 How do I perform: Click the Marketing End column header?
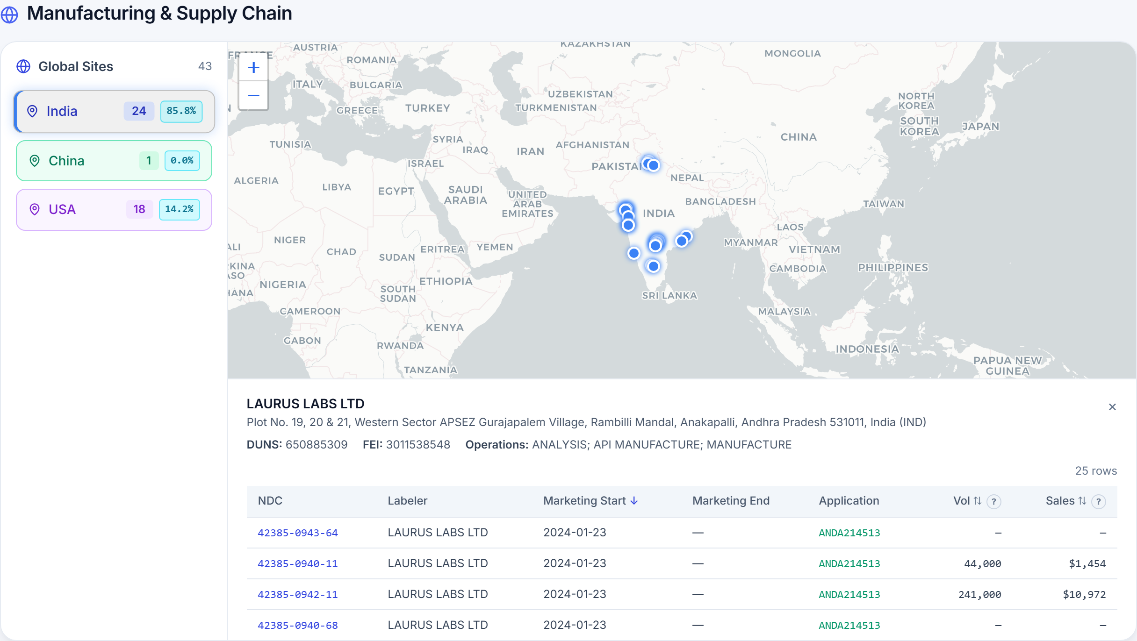point(731,501)
